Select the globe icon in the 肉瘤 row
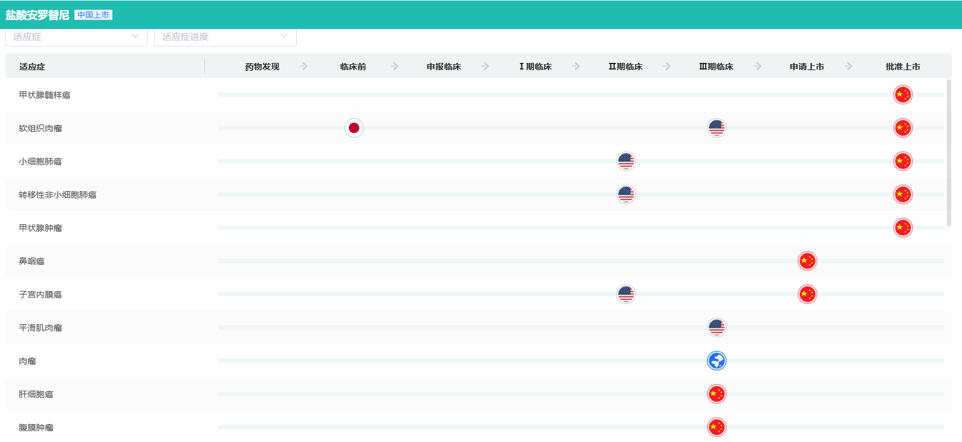 coord(717,361)
